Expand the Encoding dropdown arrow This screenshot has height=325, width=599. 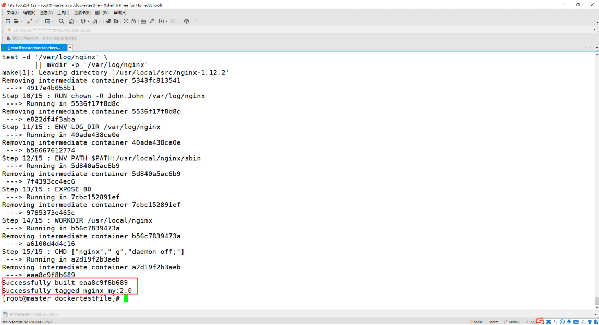88,21
